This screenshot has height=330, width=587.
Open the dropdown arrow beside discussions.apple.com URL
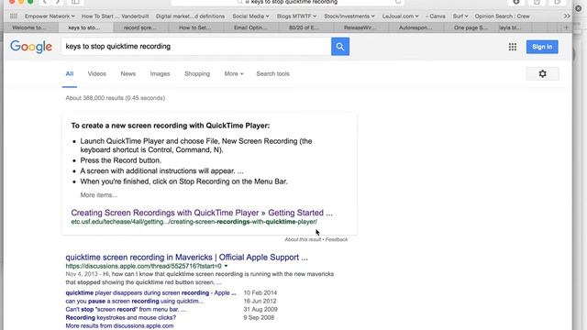tap(226, 266)
